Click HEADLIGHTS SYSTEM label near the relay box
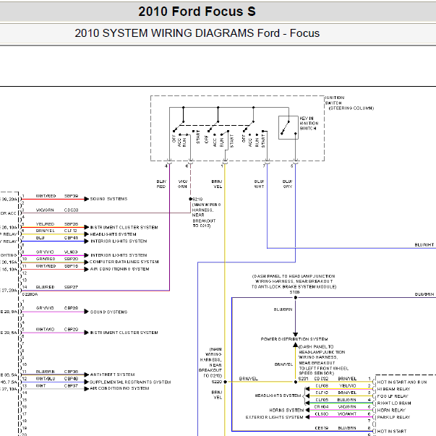 pos(278,396)
